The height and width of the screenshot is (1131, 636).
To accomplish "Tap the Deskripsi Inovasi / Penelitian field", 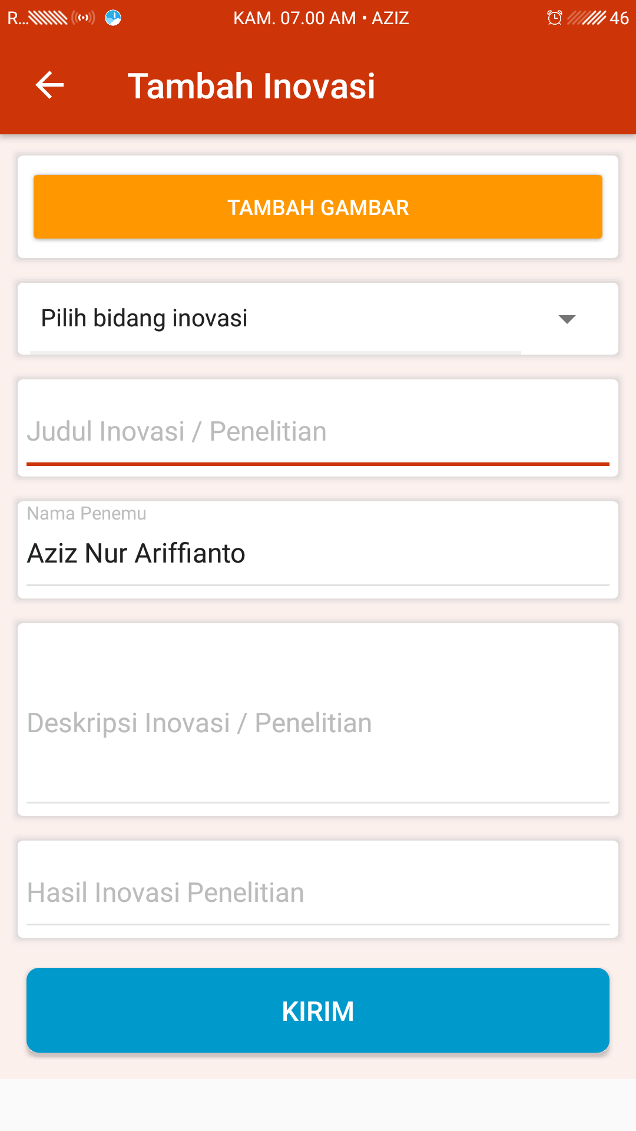I will (318, 723).
